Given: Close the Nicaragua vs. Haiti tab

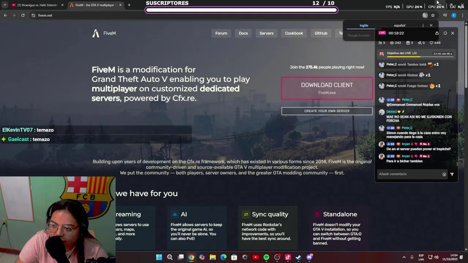Looking at the screenshot, I should pos(62,5).
